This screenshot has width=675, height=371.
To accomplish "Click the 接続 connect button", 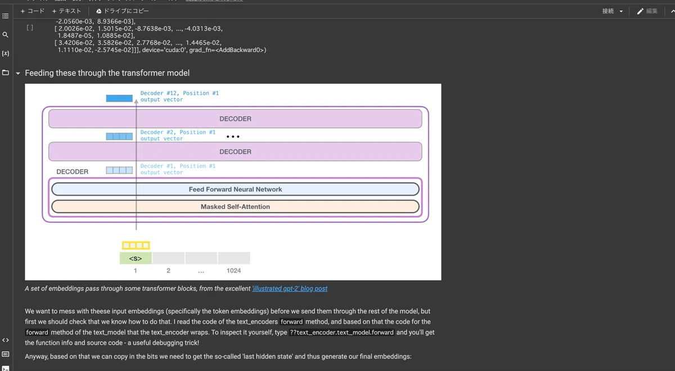I will (608, 11).
